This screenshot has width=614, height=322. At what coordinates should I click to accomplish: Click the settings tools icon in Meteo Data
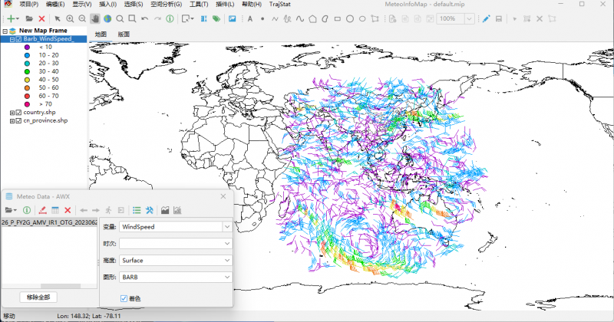pyautogui.click(x=150, y=210)
